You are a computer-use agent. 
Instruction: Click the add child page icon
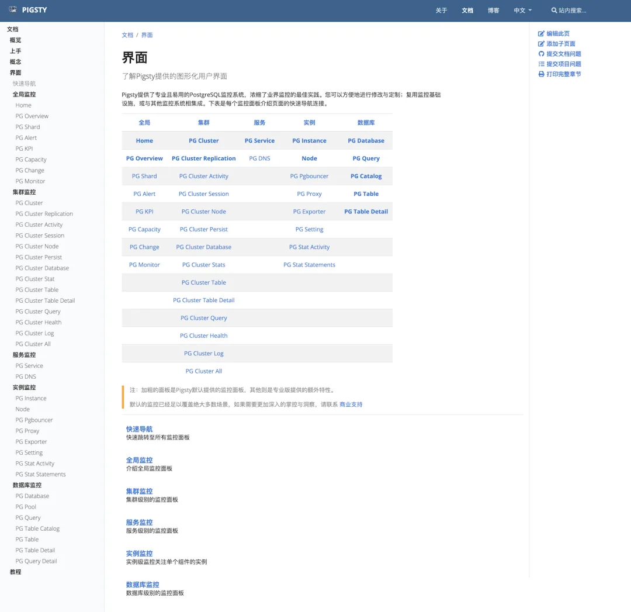tap(541, 44)
